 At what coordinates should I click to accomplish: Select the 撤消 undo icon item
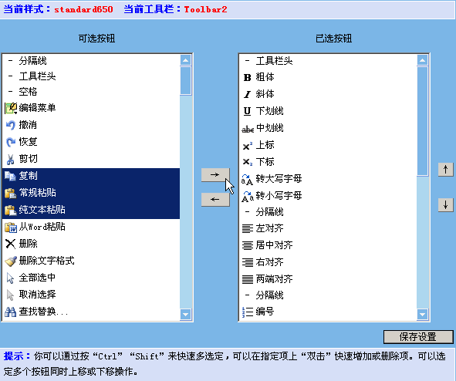pos(11,125)
